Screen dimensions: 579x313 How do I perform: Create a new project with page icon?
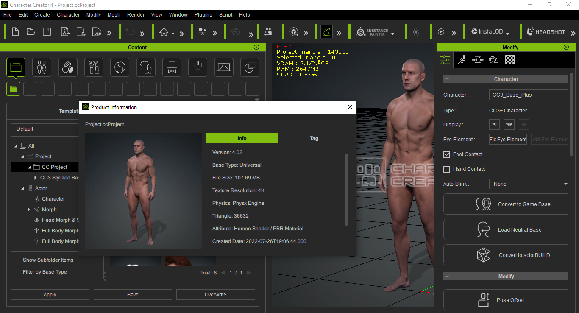click(15, 32)
